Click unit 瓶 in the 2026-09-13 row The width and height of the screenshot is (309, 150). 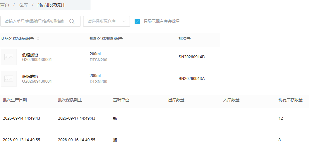pos(115,140)
